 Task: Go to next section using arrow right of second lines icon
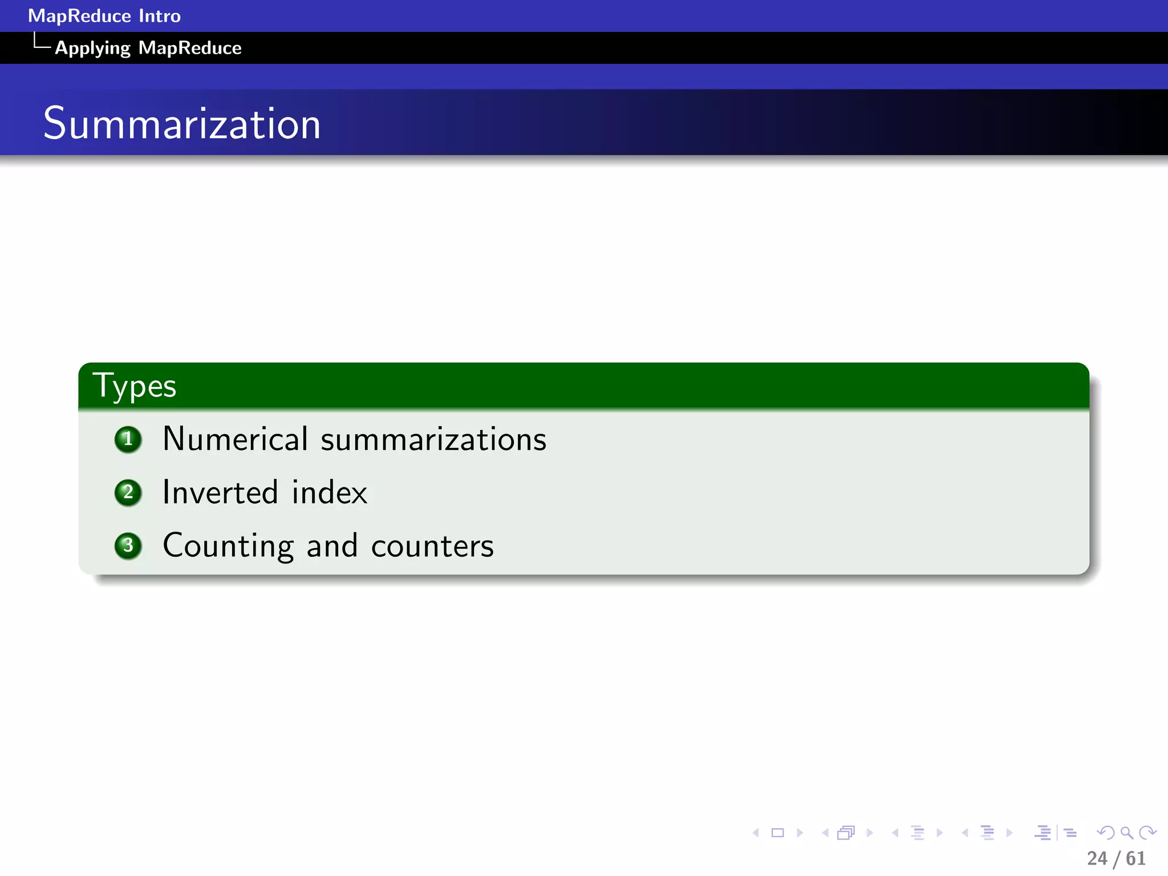pyautogui.click(x=1009, y=833)
